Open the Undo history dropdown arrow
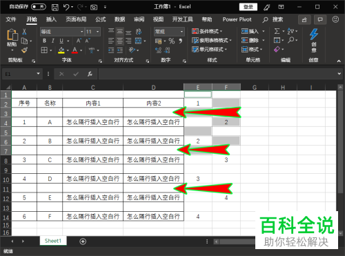 click(72, 7)
